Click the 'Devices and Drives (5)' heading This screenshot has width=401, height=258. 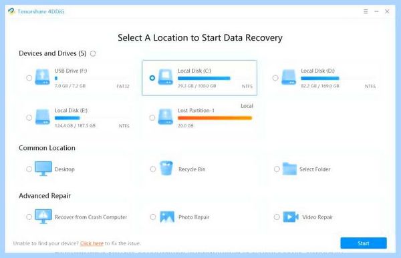53,53
